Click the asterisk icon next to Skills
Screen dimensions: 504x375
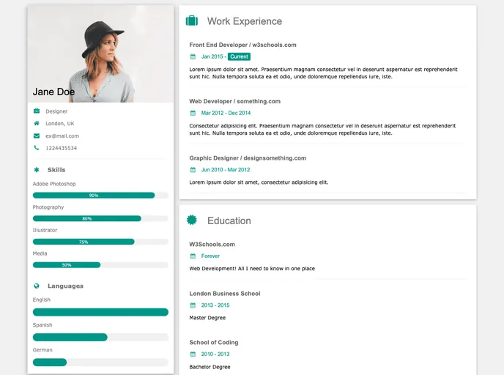pyautogui.click(x=37, y=170)
